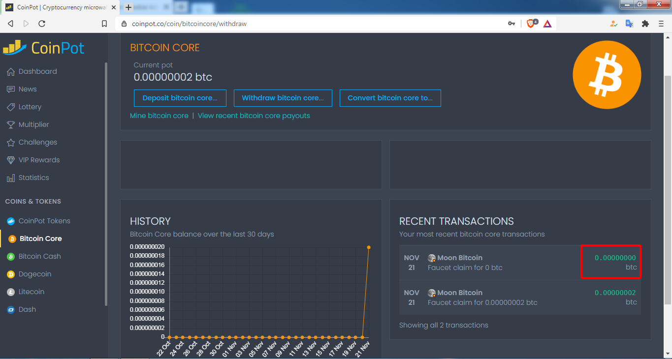672x359 pixels.
Task: Open a new tab with plus button
Action: (128, 7)
